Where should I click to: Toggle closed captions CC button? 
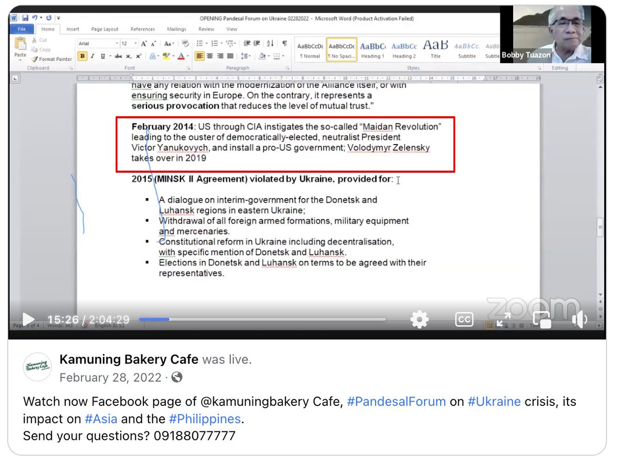464,319
